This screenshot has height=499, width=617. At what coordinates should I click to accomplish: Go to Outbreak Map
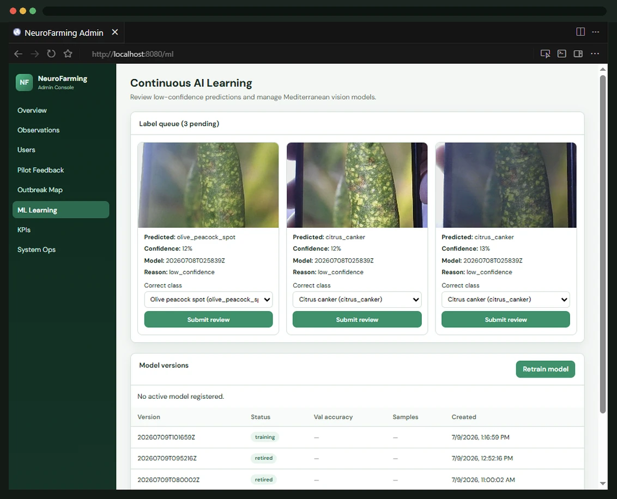(x=40, y=190)
